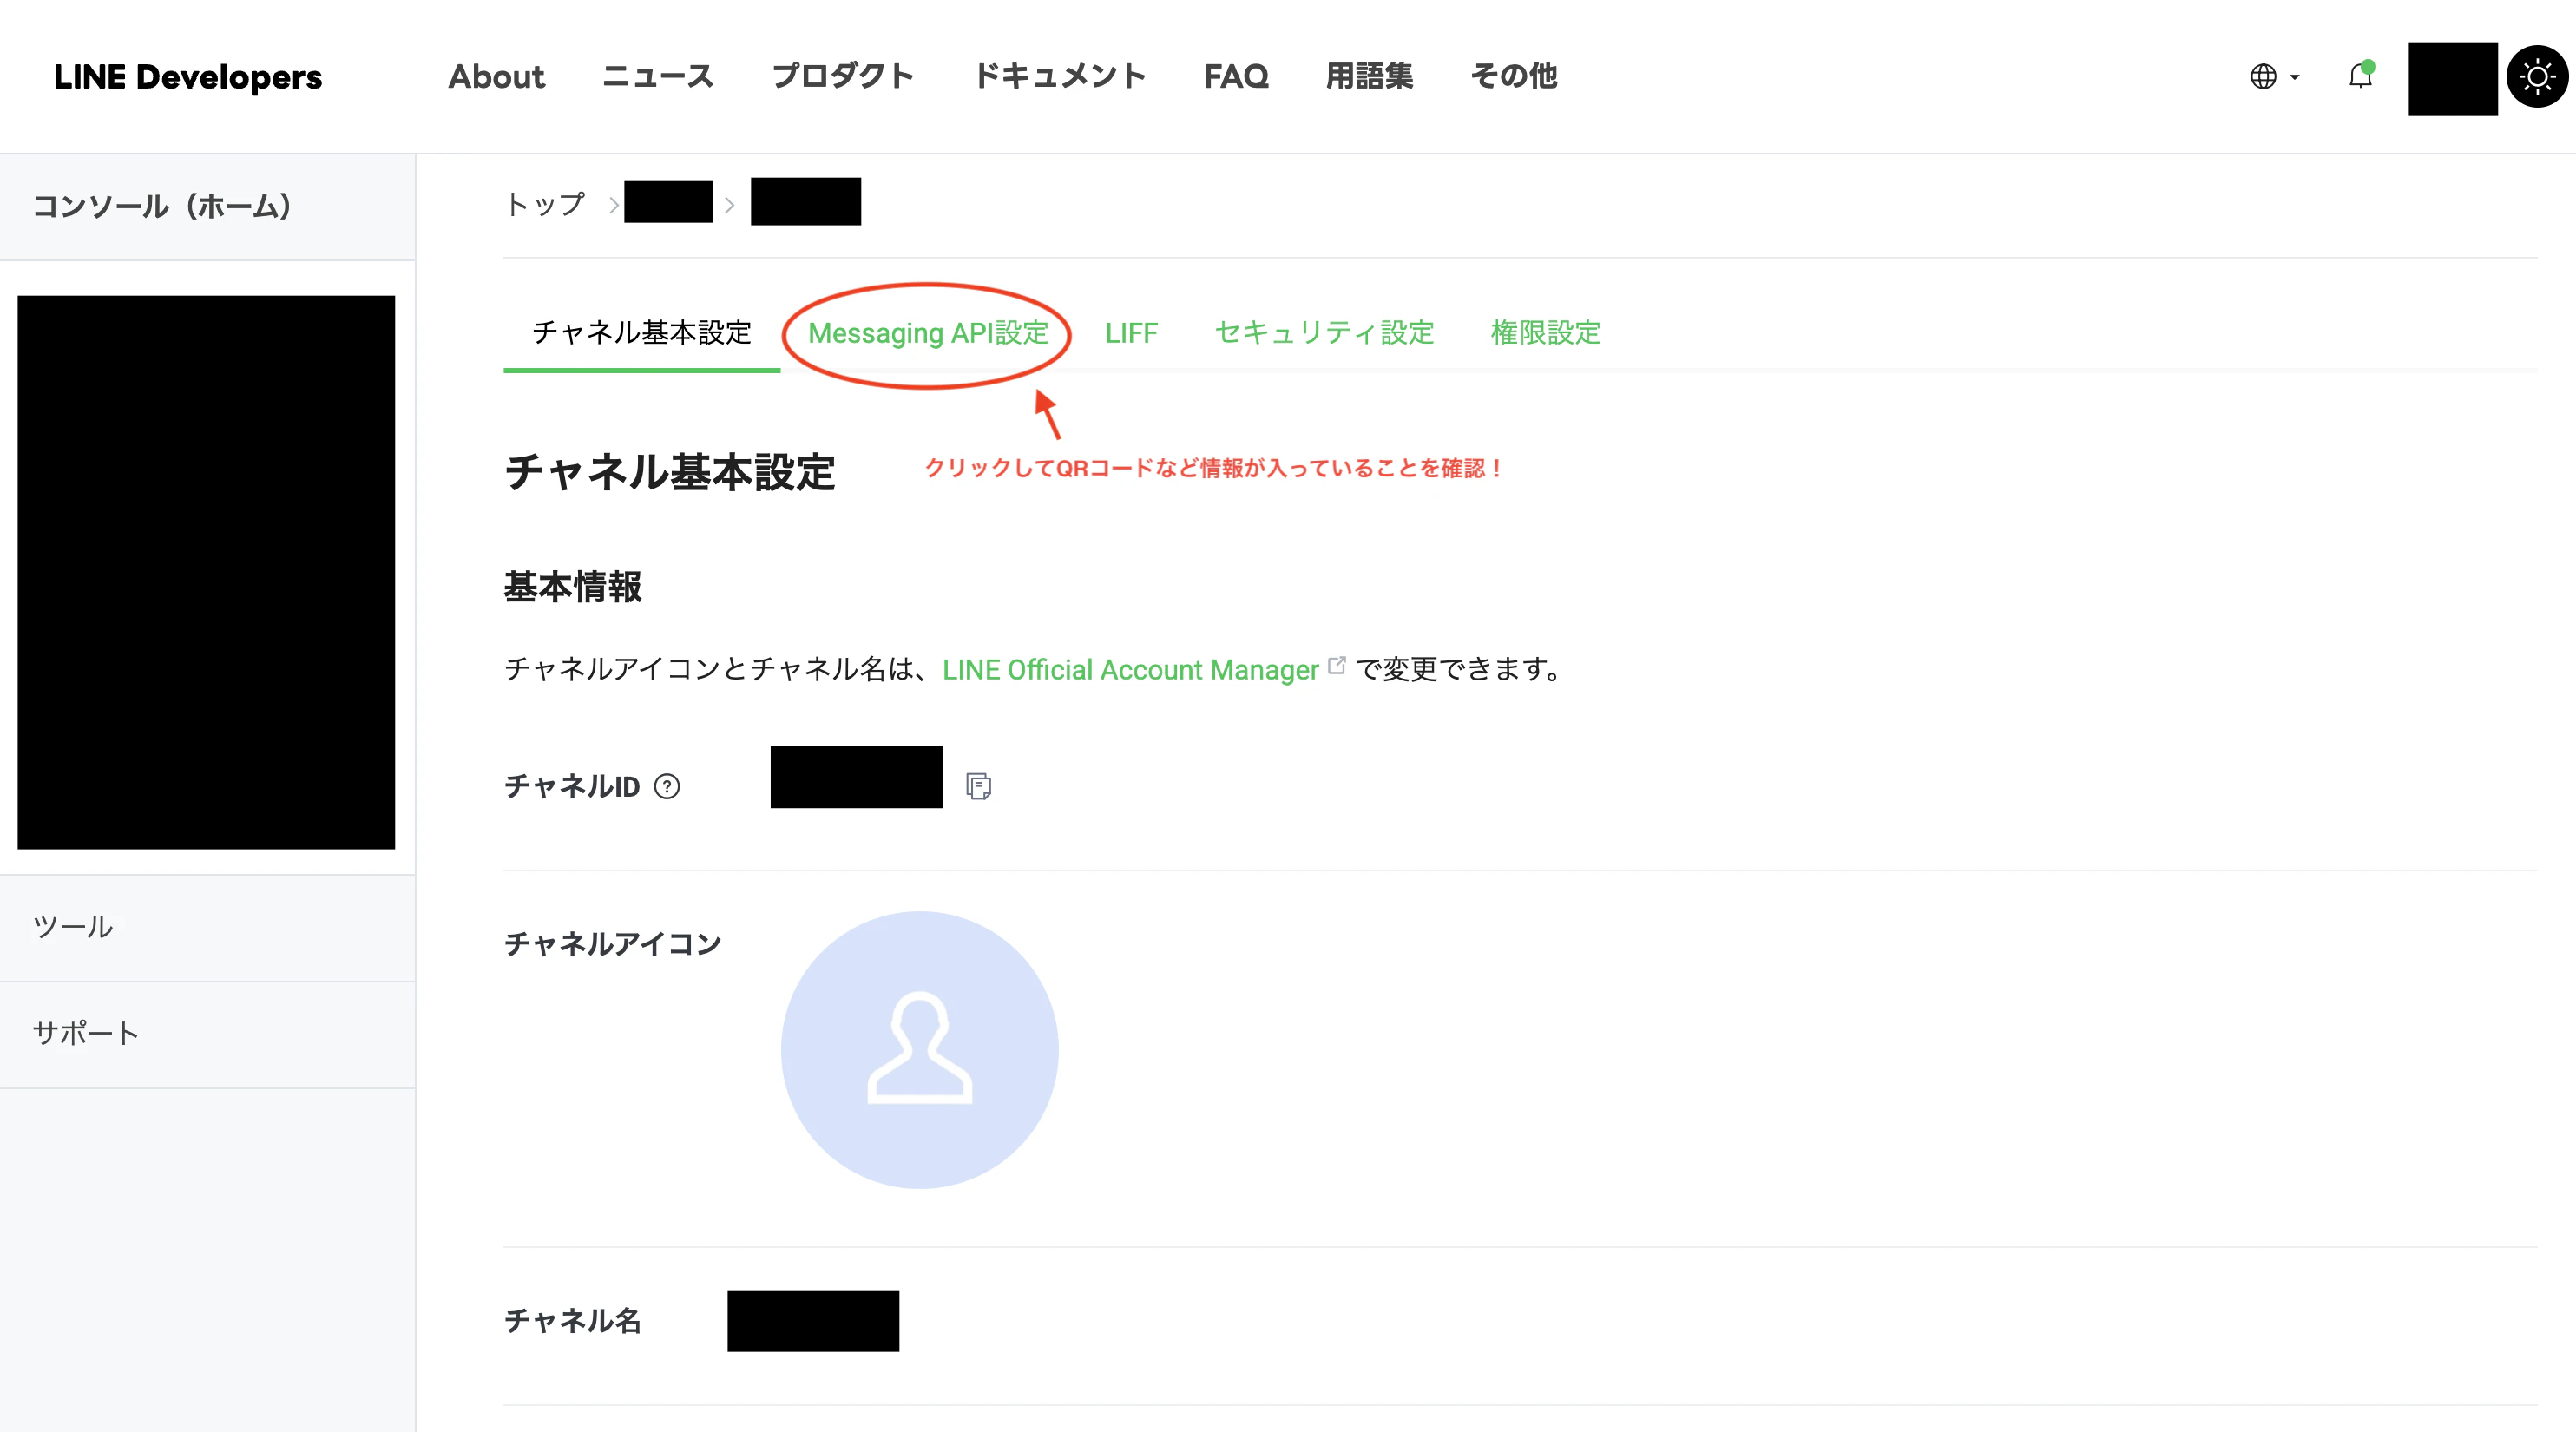Open the ニュース menu item
The width and height of the screenshot is (2576, 1432).
658,76
